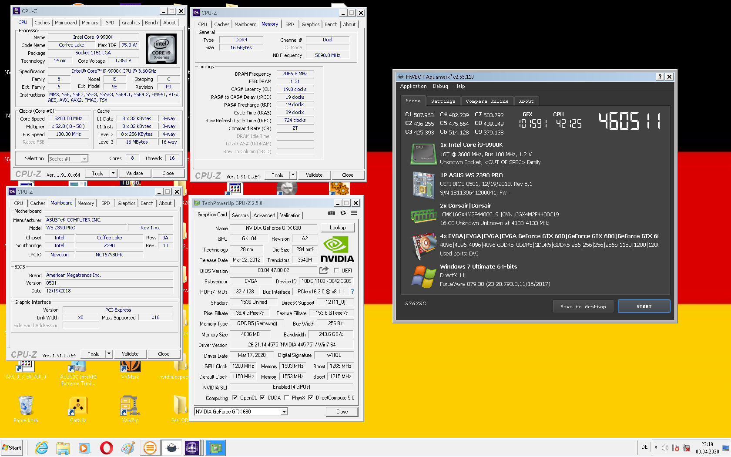This screenshot has height=457, width=731.
Task: Click the Tools button in Mainboard CPU-Z window
Action: (x=93, y=354)
